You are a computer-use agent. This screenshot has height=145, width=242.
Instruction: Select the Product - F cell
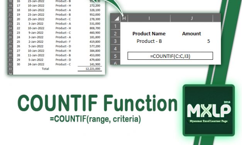tap(63, 42)
